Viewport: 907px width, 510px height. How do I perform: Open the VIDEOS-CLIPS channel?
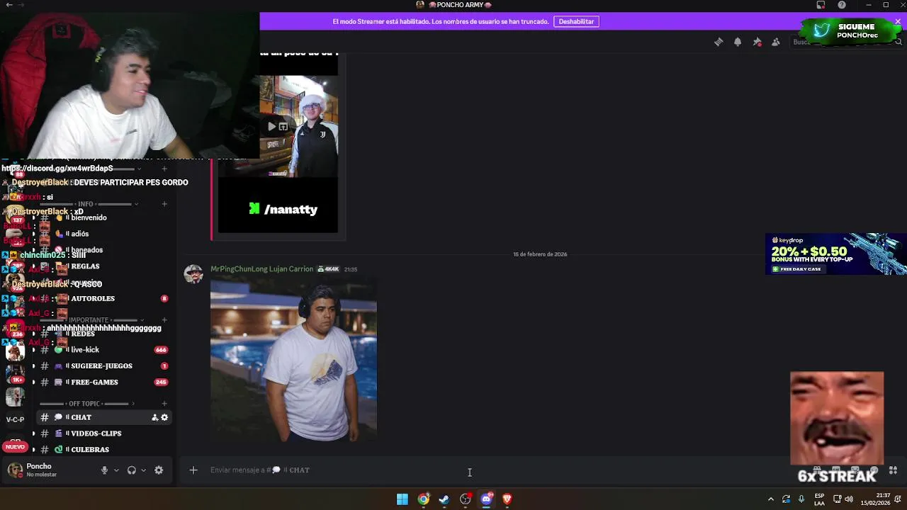click(103, 433)
